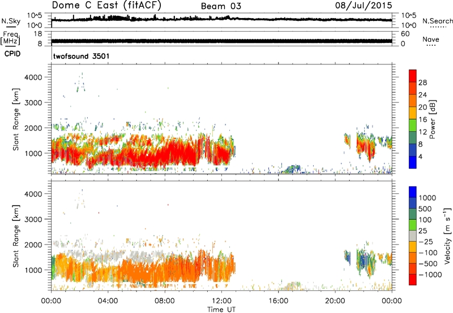The width and height of the screenshot is (453, 313).
Task: Click the 'twofsound 3501' text
Action: tap(82, 56)
